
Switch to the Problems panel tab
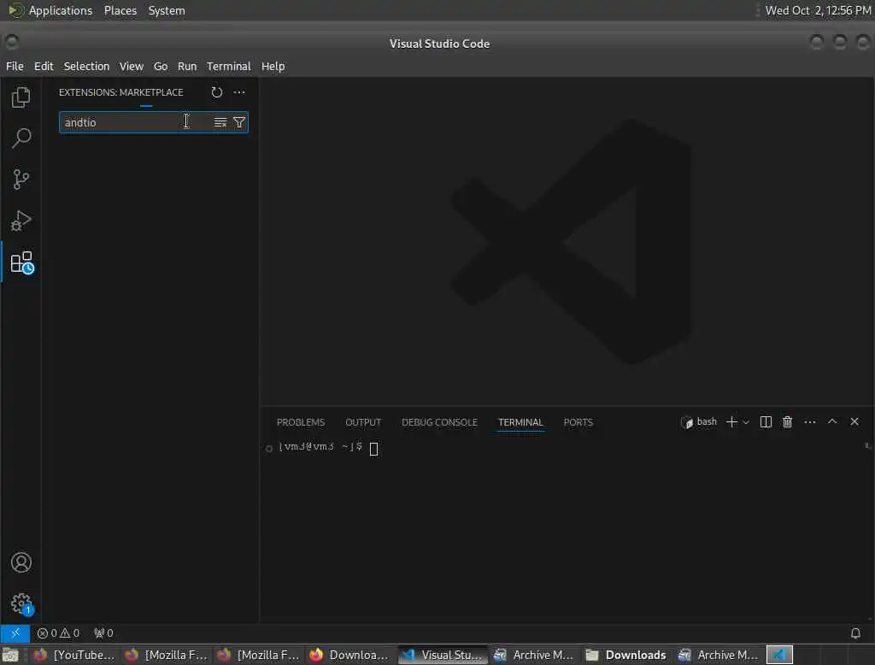point(301,422)
